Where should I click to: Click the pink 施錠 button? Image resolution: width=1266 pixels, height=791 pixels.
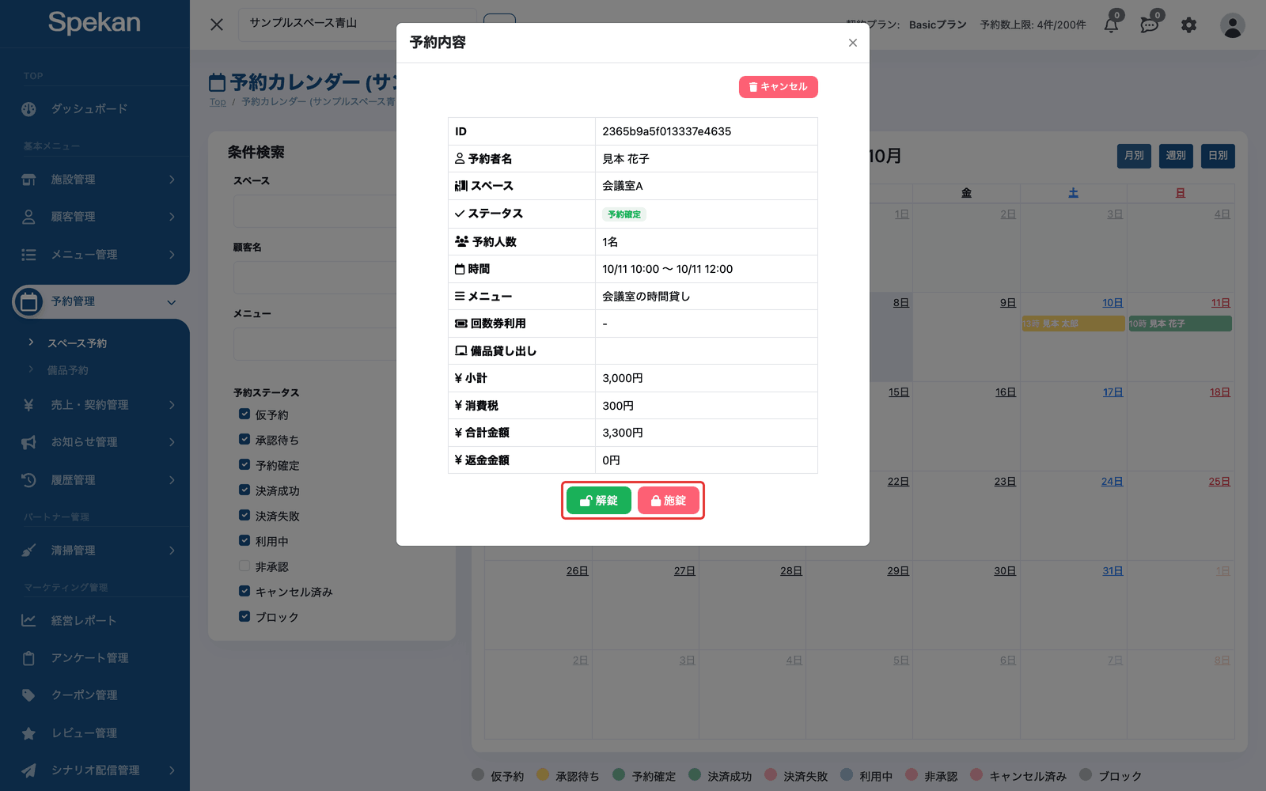click(x=669, y=501)
